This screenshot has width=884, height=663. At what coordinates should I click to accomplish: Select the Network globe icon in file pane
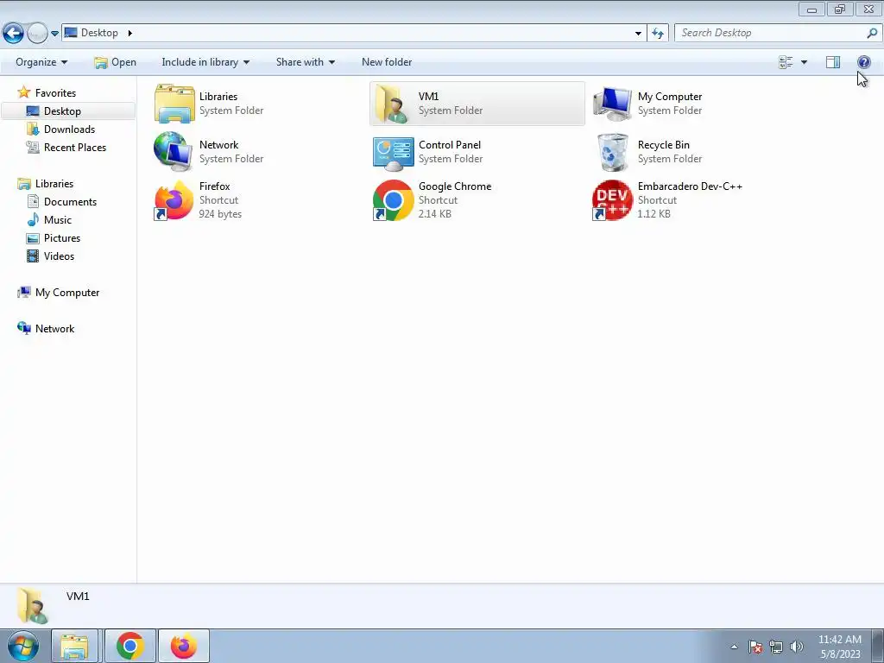174,152
